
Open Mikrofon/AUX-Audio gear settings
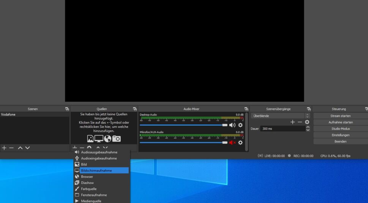tap(240, 143)
